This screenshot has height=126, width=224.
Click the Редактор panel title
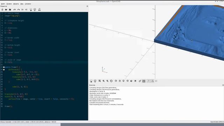[3, 6]
